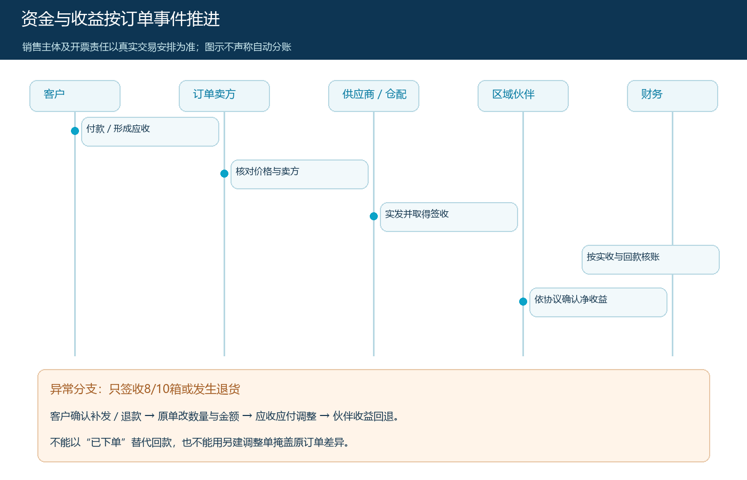Click the dot marker beside 核对价格与卖方

point(224,173)
